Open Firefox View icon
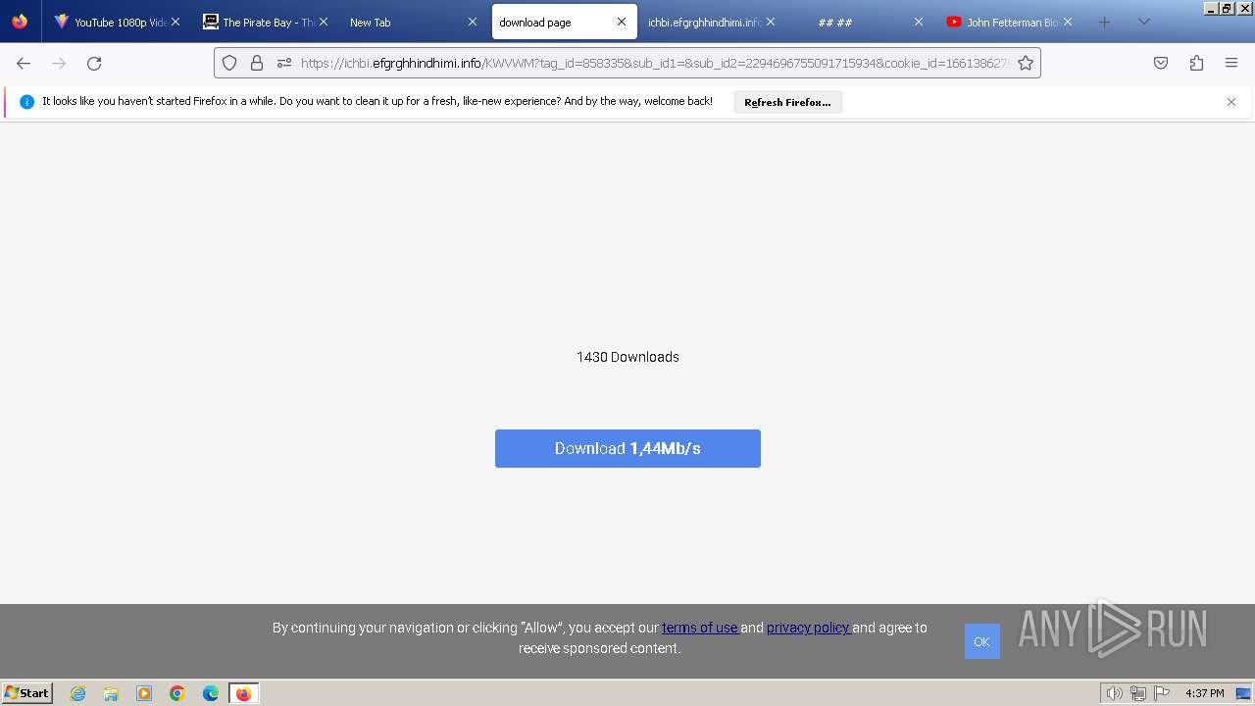The image size is (1255, 706). point(20,22)
